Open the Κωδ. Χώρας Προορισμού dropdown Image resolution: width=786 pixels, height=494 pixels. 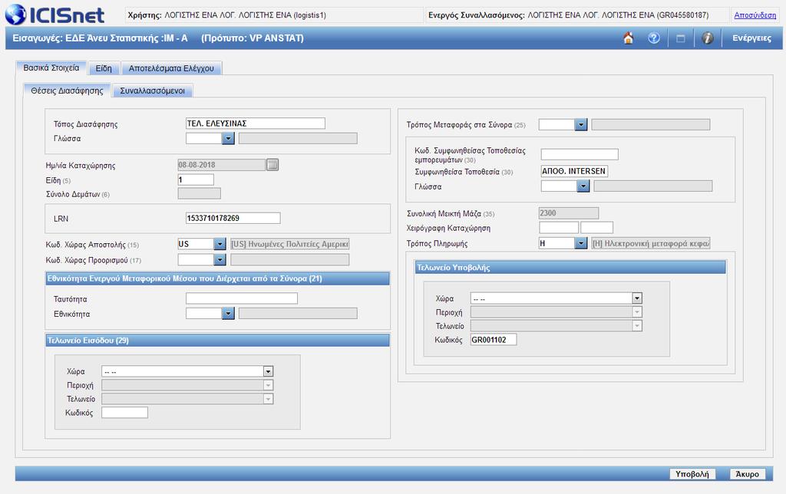220,259
